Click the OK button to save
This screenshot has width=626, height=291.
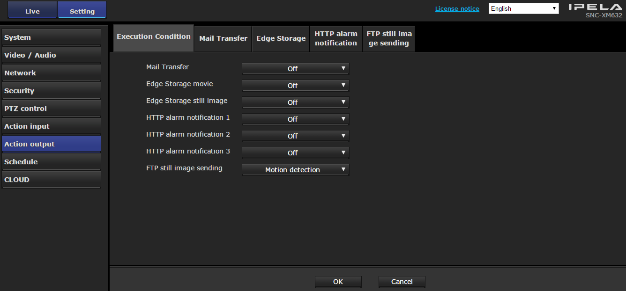[x=338, y=282]
